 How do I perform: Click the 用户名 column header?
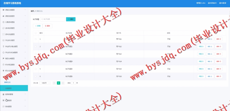[x=119, y=33]
